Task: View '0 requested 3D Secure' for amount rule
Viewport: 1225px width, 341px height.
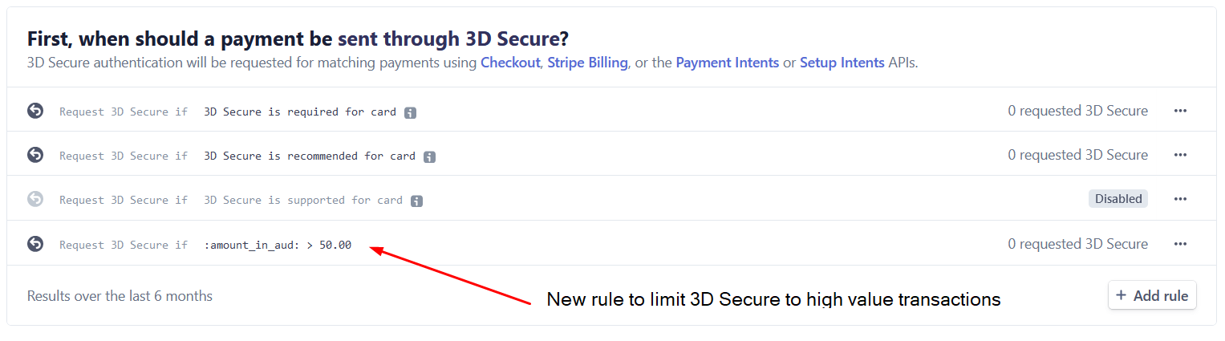Action: 1078,244
